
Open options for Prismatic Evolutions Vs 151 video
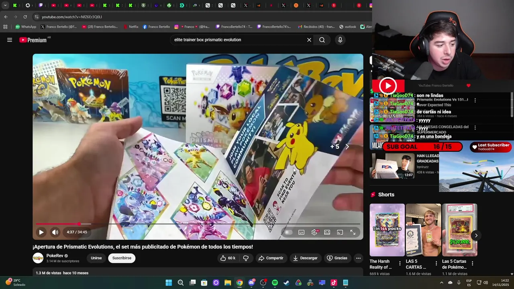pyautogui.click(x=475, y=100)
